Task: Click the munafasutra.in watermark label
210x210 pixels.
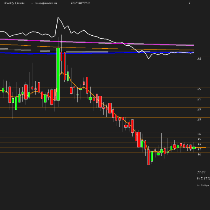Action: pyautogui.click(x=46, y=3)
